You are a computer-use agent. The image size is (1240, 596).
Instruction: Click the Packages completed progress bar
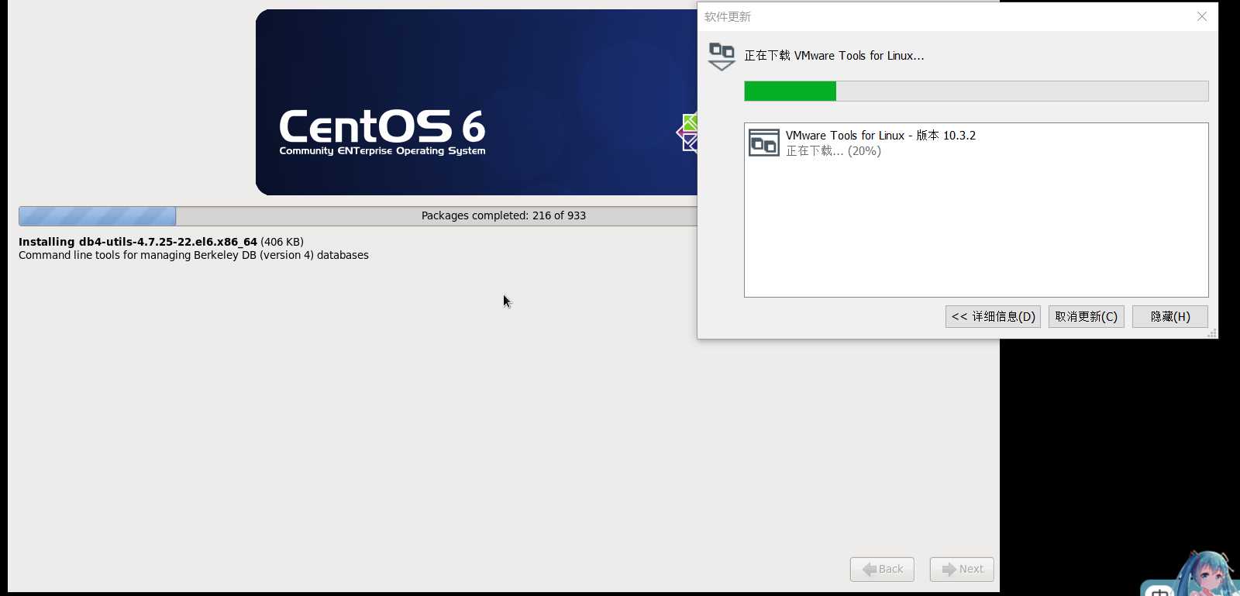pyautogui.click(x=358, y=216)
